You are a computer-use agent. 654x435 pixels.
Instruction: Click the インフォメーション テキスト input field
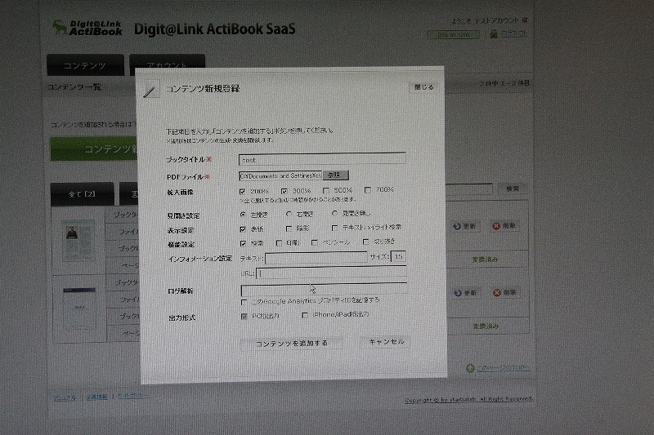coord(316,258)
